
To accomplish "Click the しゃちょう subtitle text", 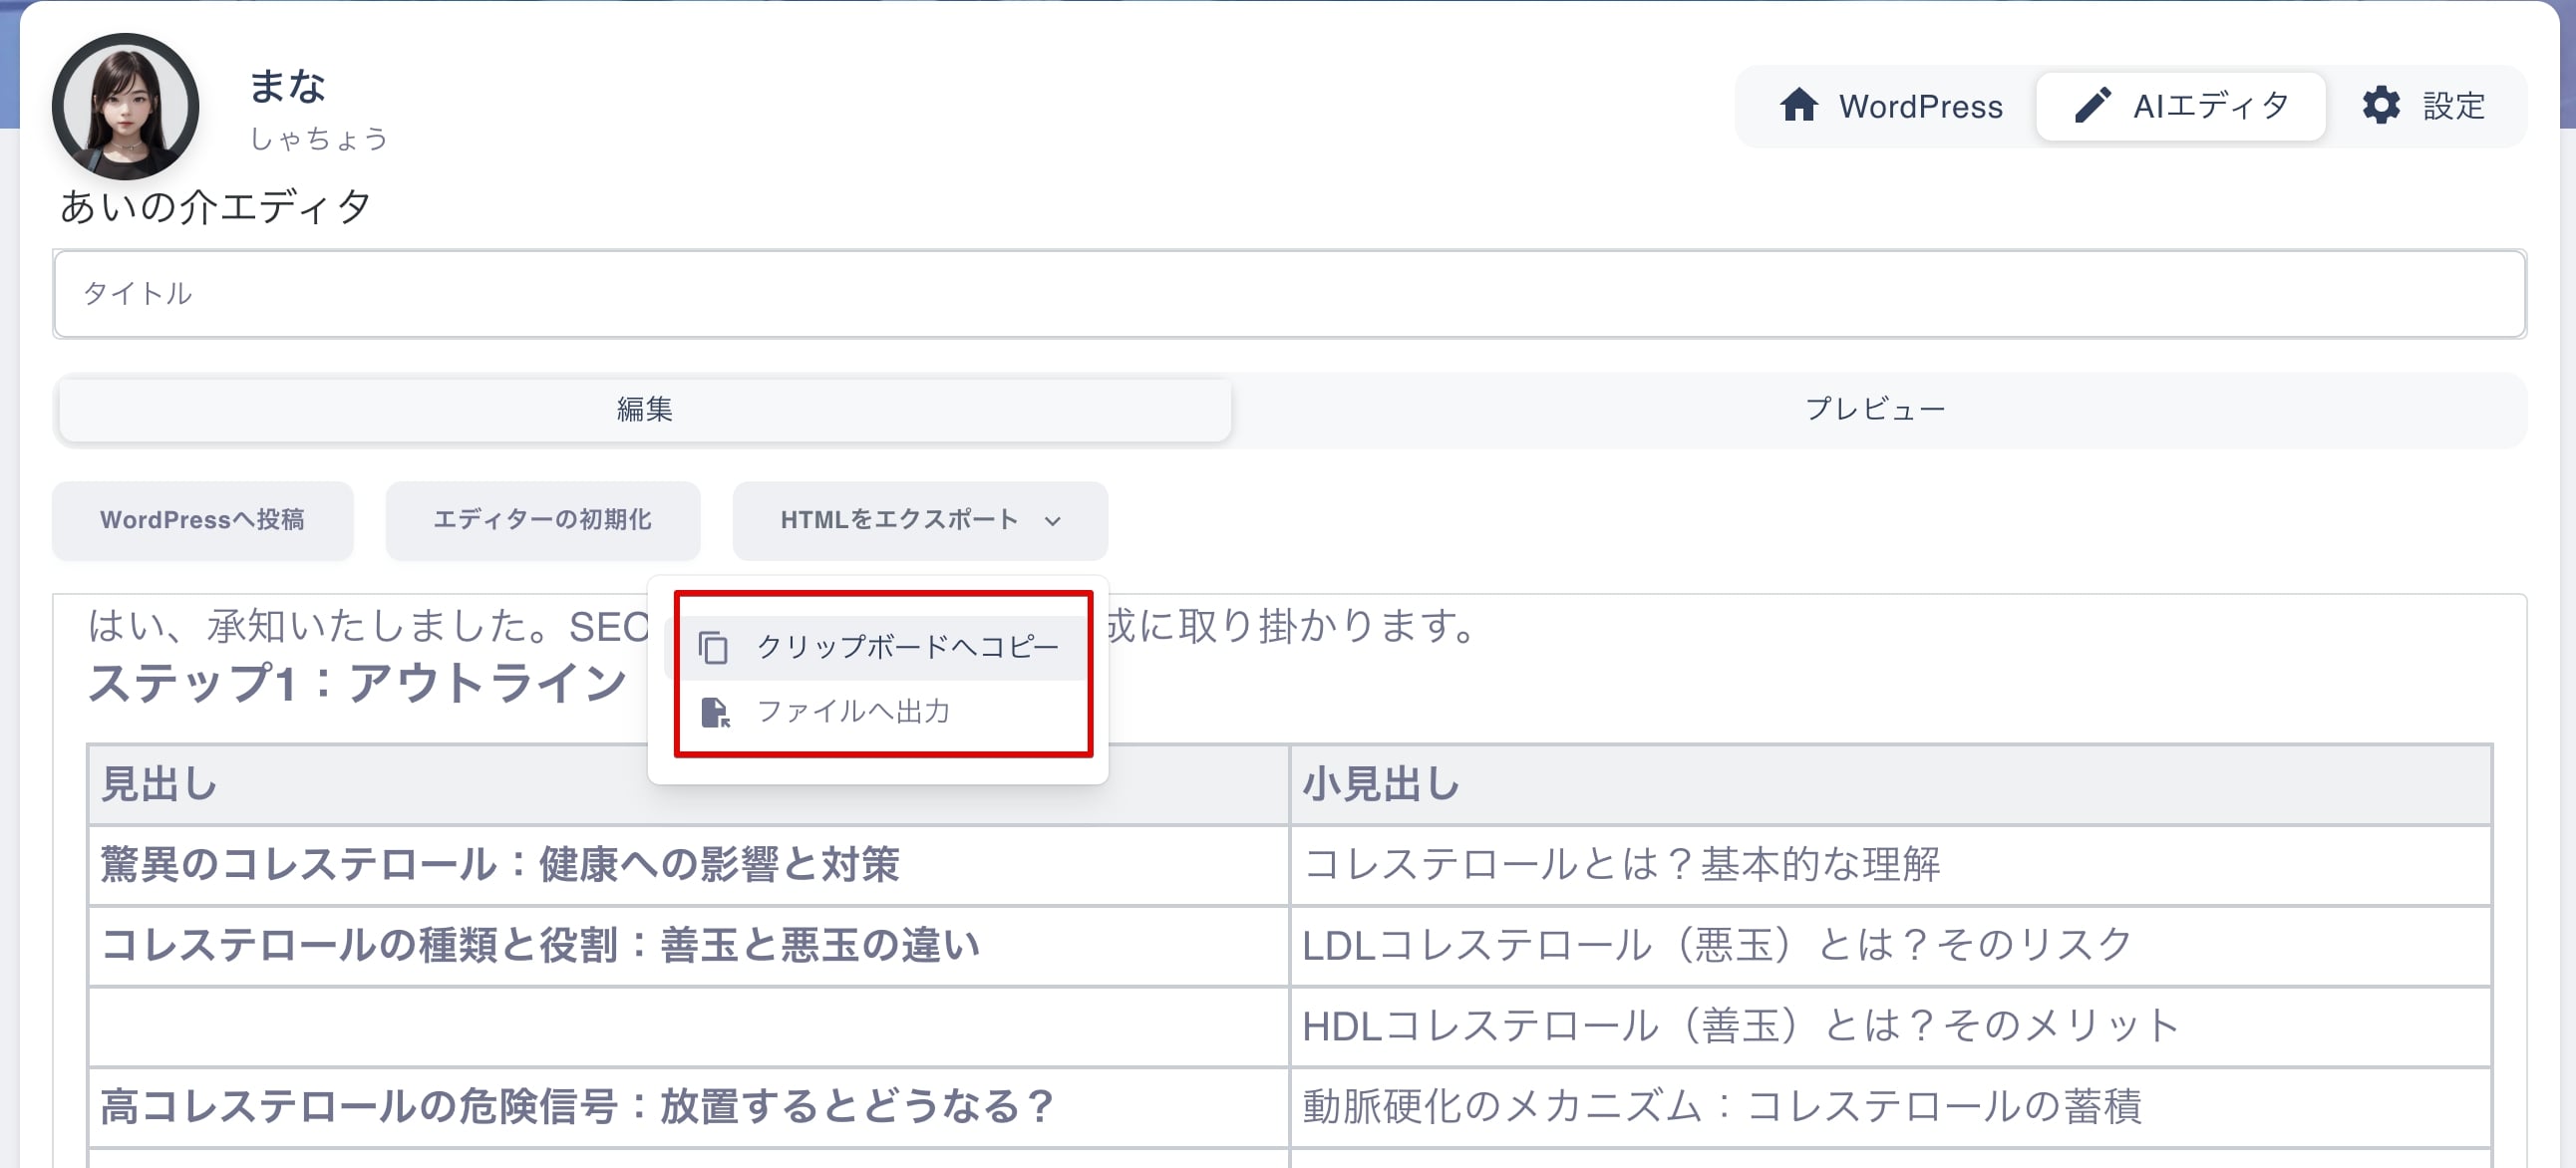I will pyautogui.click(x=319, y=139).
